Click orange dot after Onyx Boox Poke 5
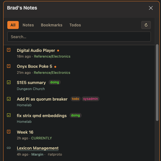This screenshot has height=161, width=161. click(55, 67)
